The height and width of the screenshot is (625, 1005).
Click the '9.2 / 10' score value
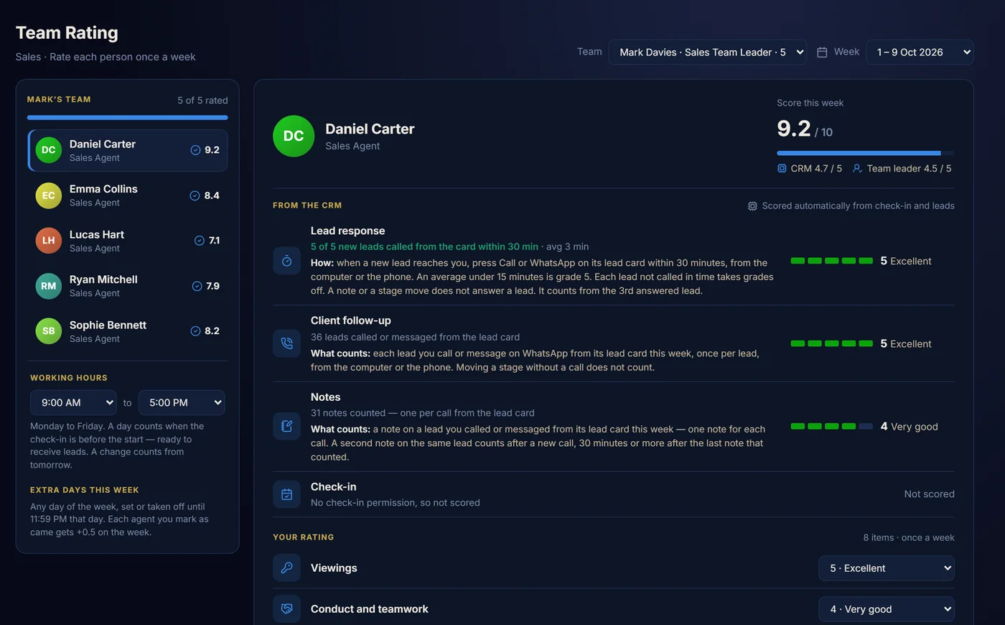pyautogui.click(x=805, y=129)
